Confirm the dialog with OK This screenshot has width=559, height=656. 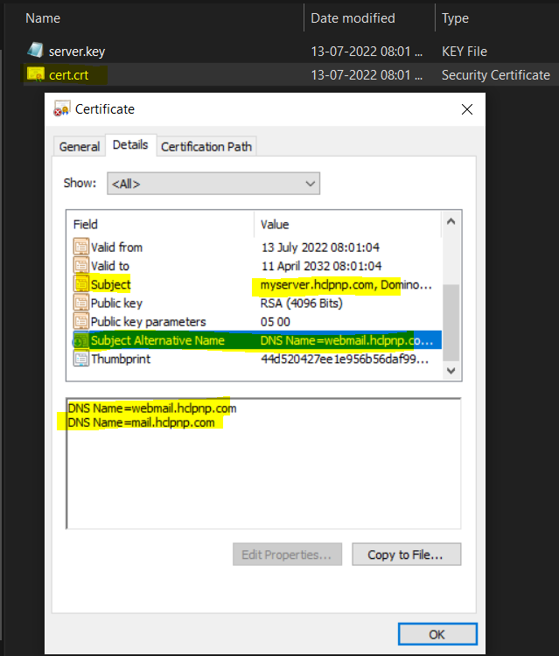click(x=437, y=634)
